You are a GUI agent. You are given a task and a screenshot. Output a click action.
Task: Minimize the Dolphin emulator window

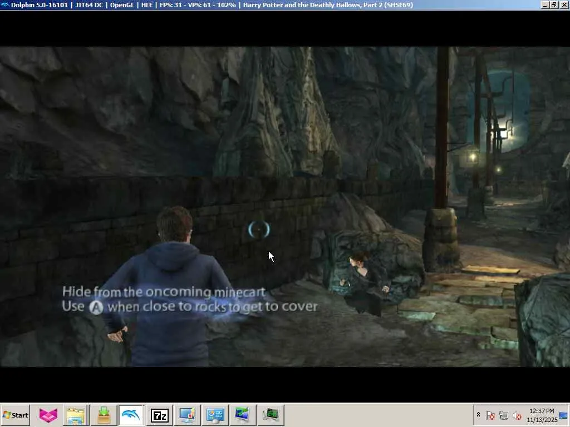coord(545,4)
